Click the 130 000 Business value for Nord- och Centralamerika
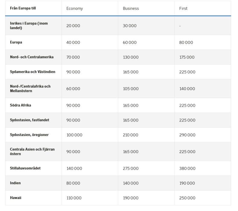The height and width of the screenshot is (211, 238). (x=131, y=57)
